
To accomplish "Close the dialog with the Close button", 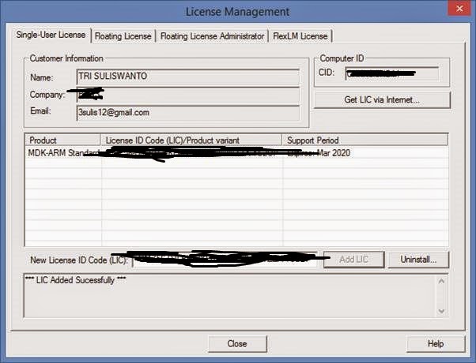I will [237, 344].
